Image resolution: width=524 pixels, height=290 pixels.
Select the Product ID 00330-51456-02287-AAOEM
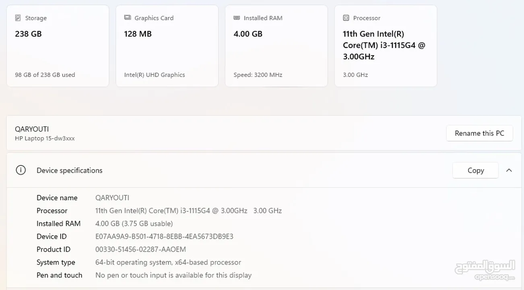click(x=140, y=249)
